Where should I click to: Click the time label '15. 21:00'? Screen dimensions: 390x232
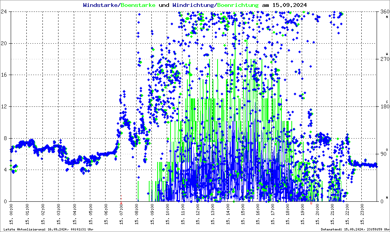(x=332, y=214)
